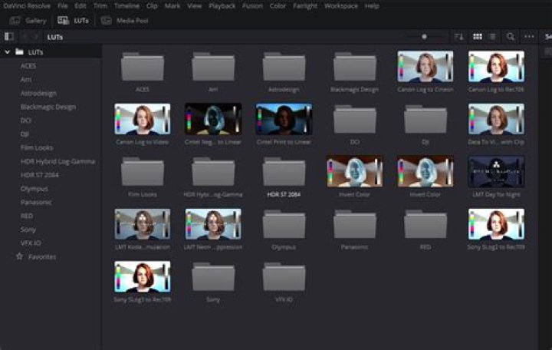Toggle the LUTs sidebar panel icon
Viewport: 552px width, 350px height.
(8, 37)
